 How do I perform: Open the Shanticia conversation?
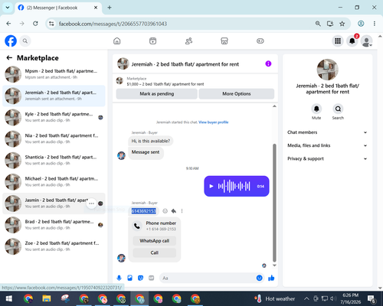[54, 161]
